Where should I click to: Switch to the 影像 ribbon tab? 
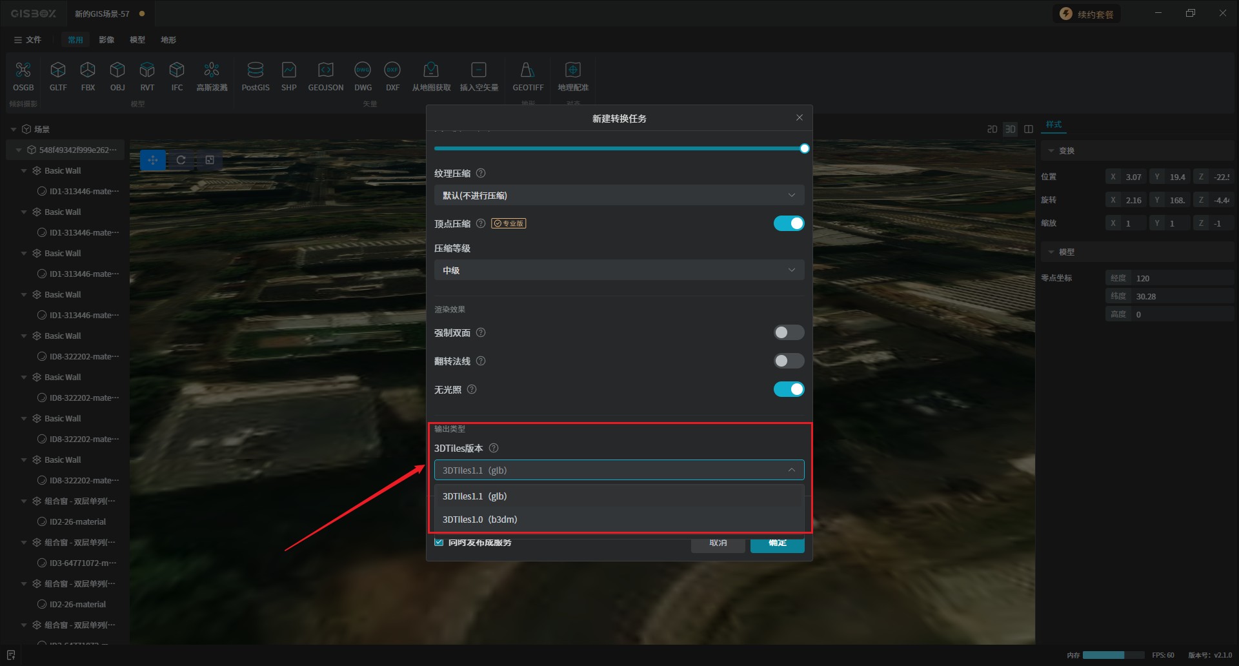click(106, 40)
